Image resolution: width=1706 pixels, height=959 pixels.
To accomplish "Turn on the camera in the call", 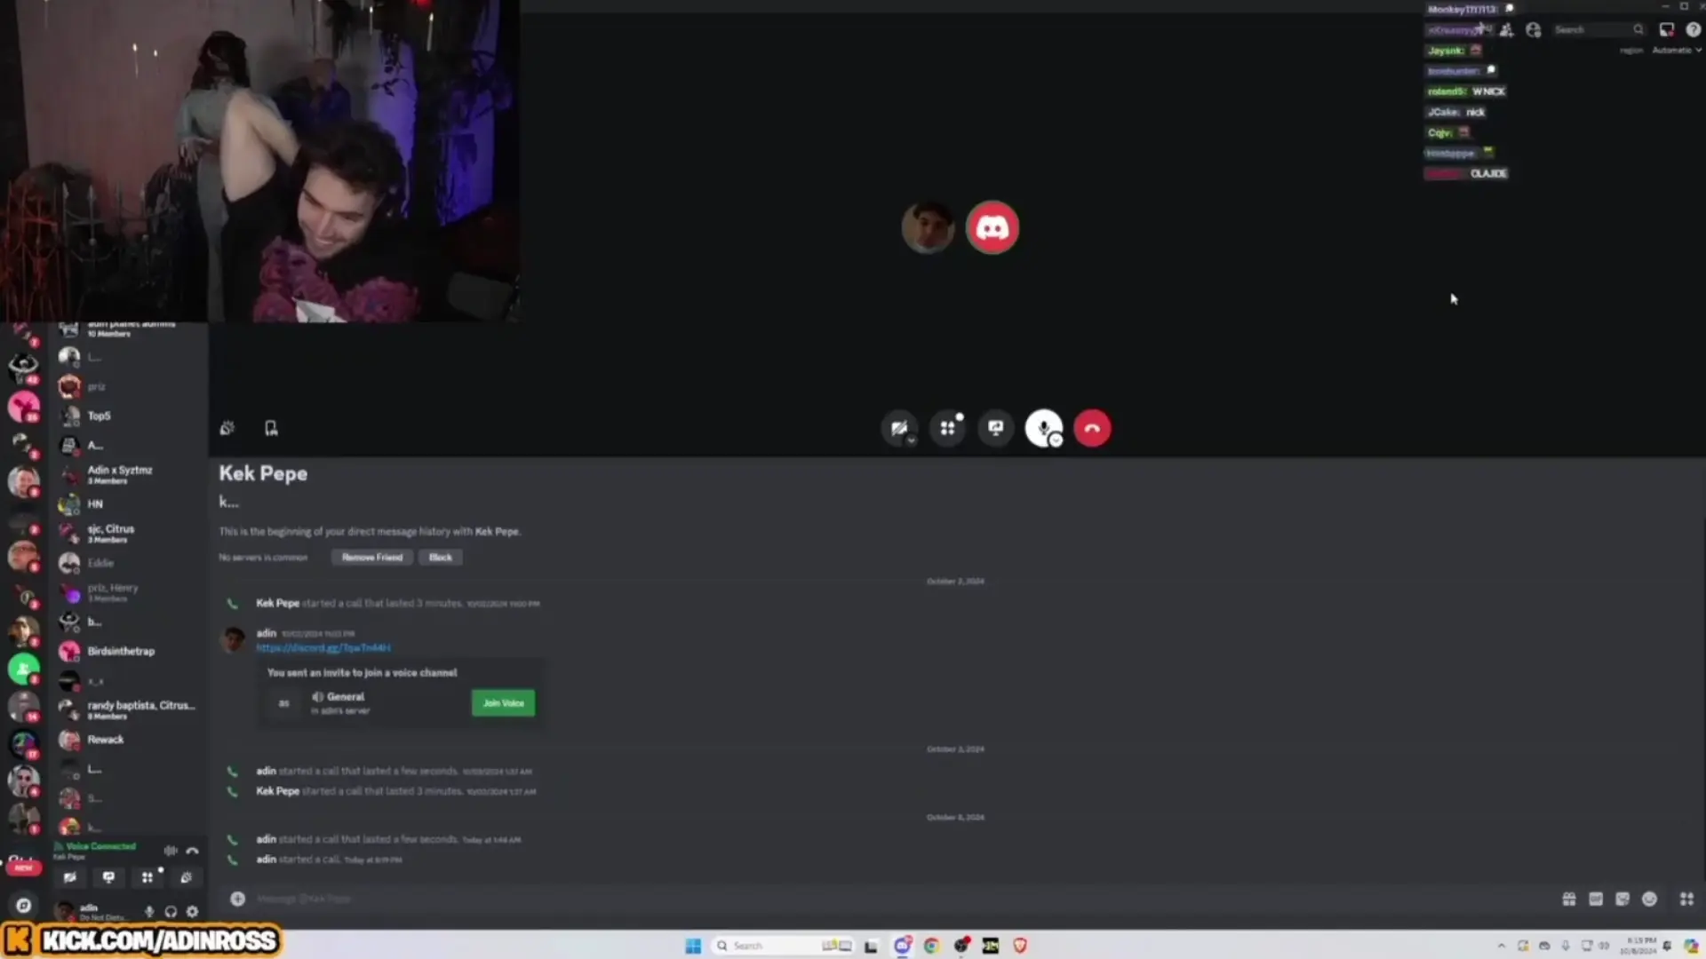I will [x=899, y=428].
